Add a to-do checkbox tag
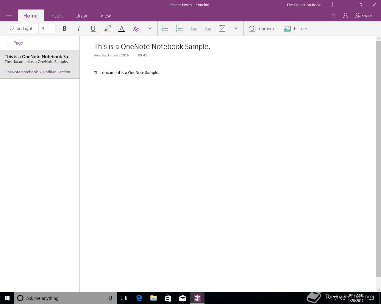Image resolution: width=381 pixels, height=304 pixels. coord(222,28)
